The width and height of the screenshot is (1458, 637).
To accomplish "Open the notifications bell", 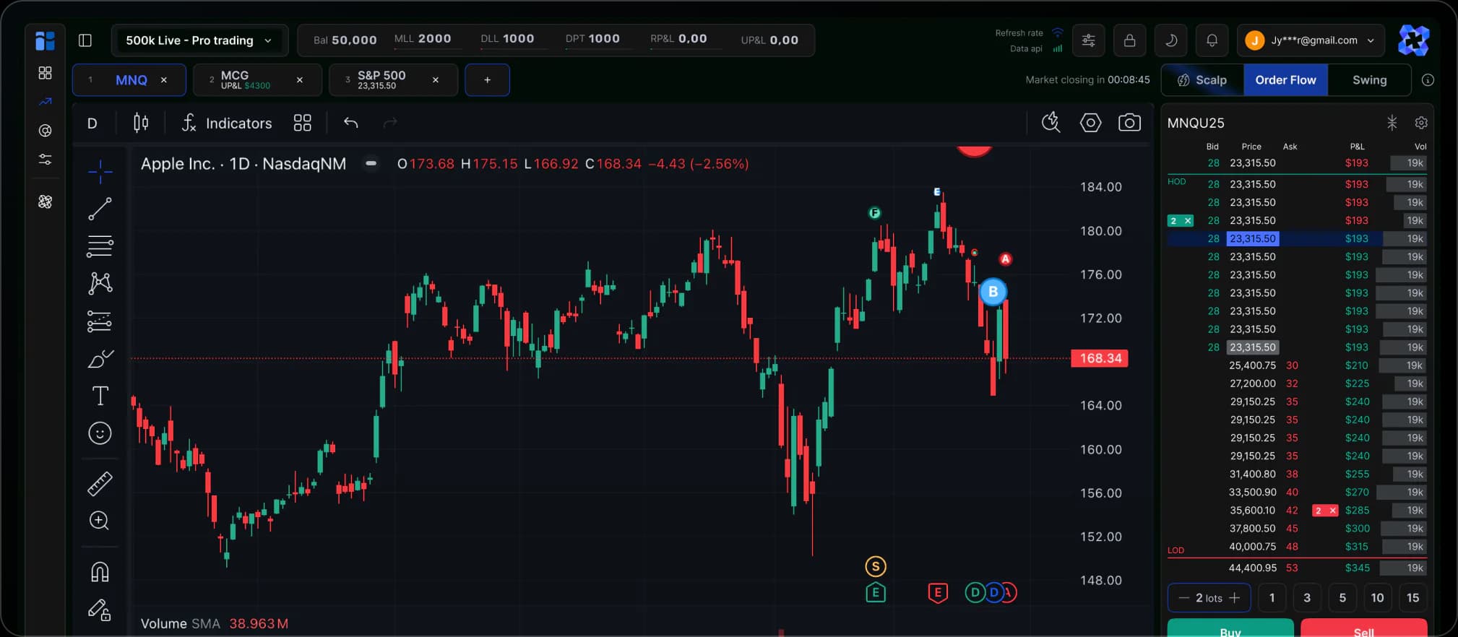I will tap(1212, 40).
